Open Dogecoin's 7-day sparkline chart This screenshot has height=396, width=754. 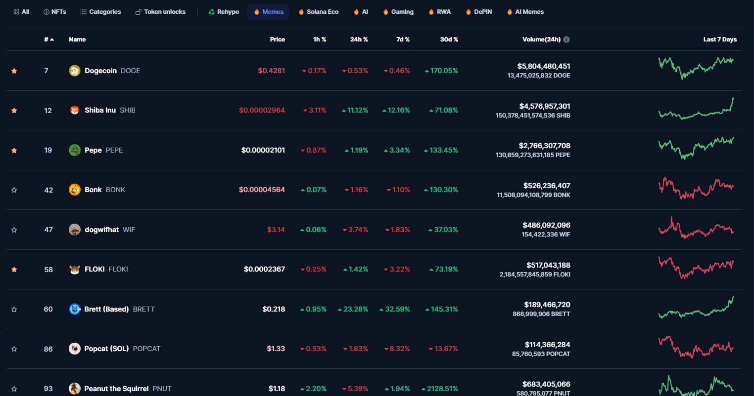[x=696, y=68]
